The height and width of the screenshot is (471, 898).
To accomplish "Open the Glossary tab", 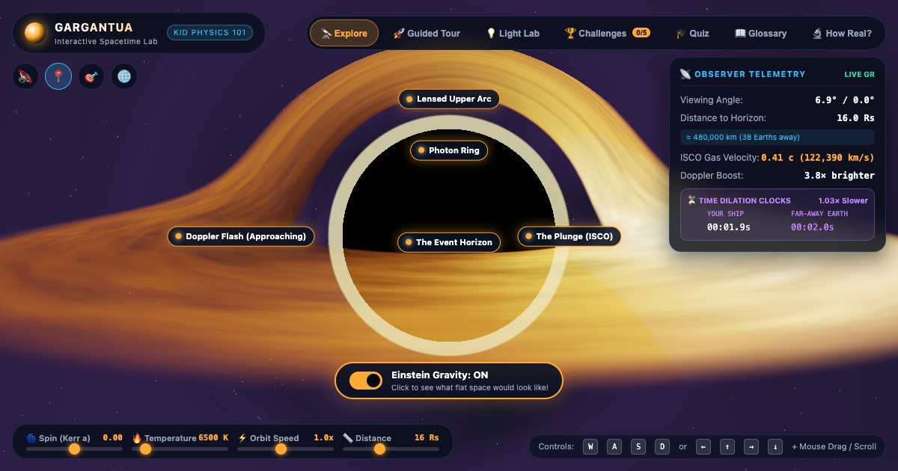I will 760,33.
